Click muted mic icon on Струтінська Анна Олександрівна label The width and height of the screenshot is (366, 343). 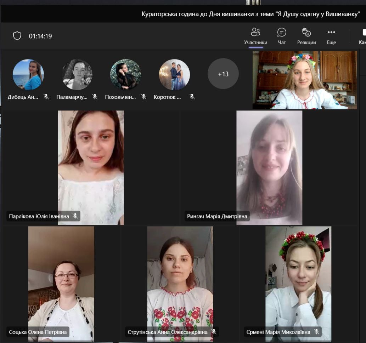[214, 332]
